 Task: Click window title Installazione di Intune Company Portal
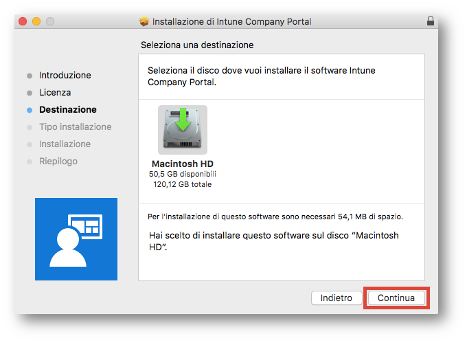(x=231, y=22)
